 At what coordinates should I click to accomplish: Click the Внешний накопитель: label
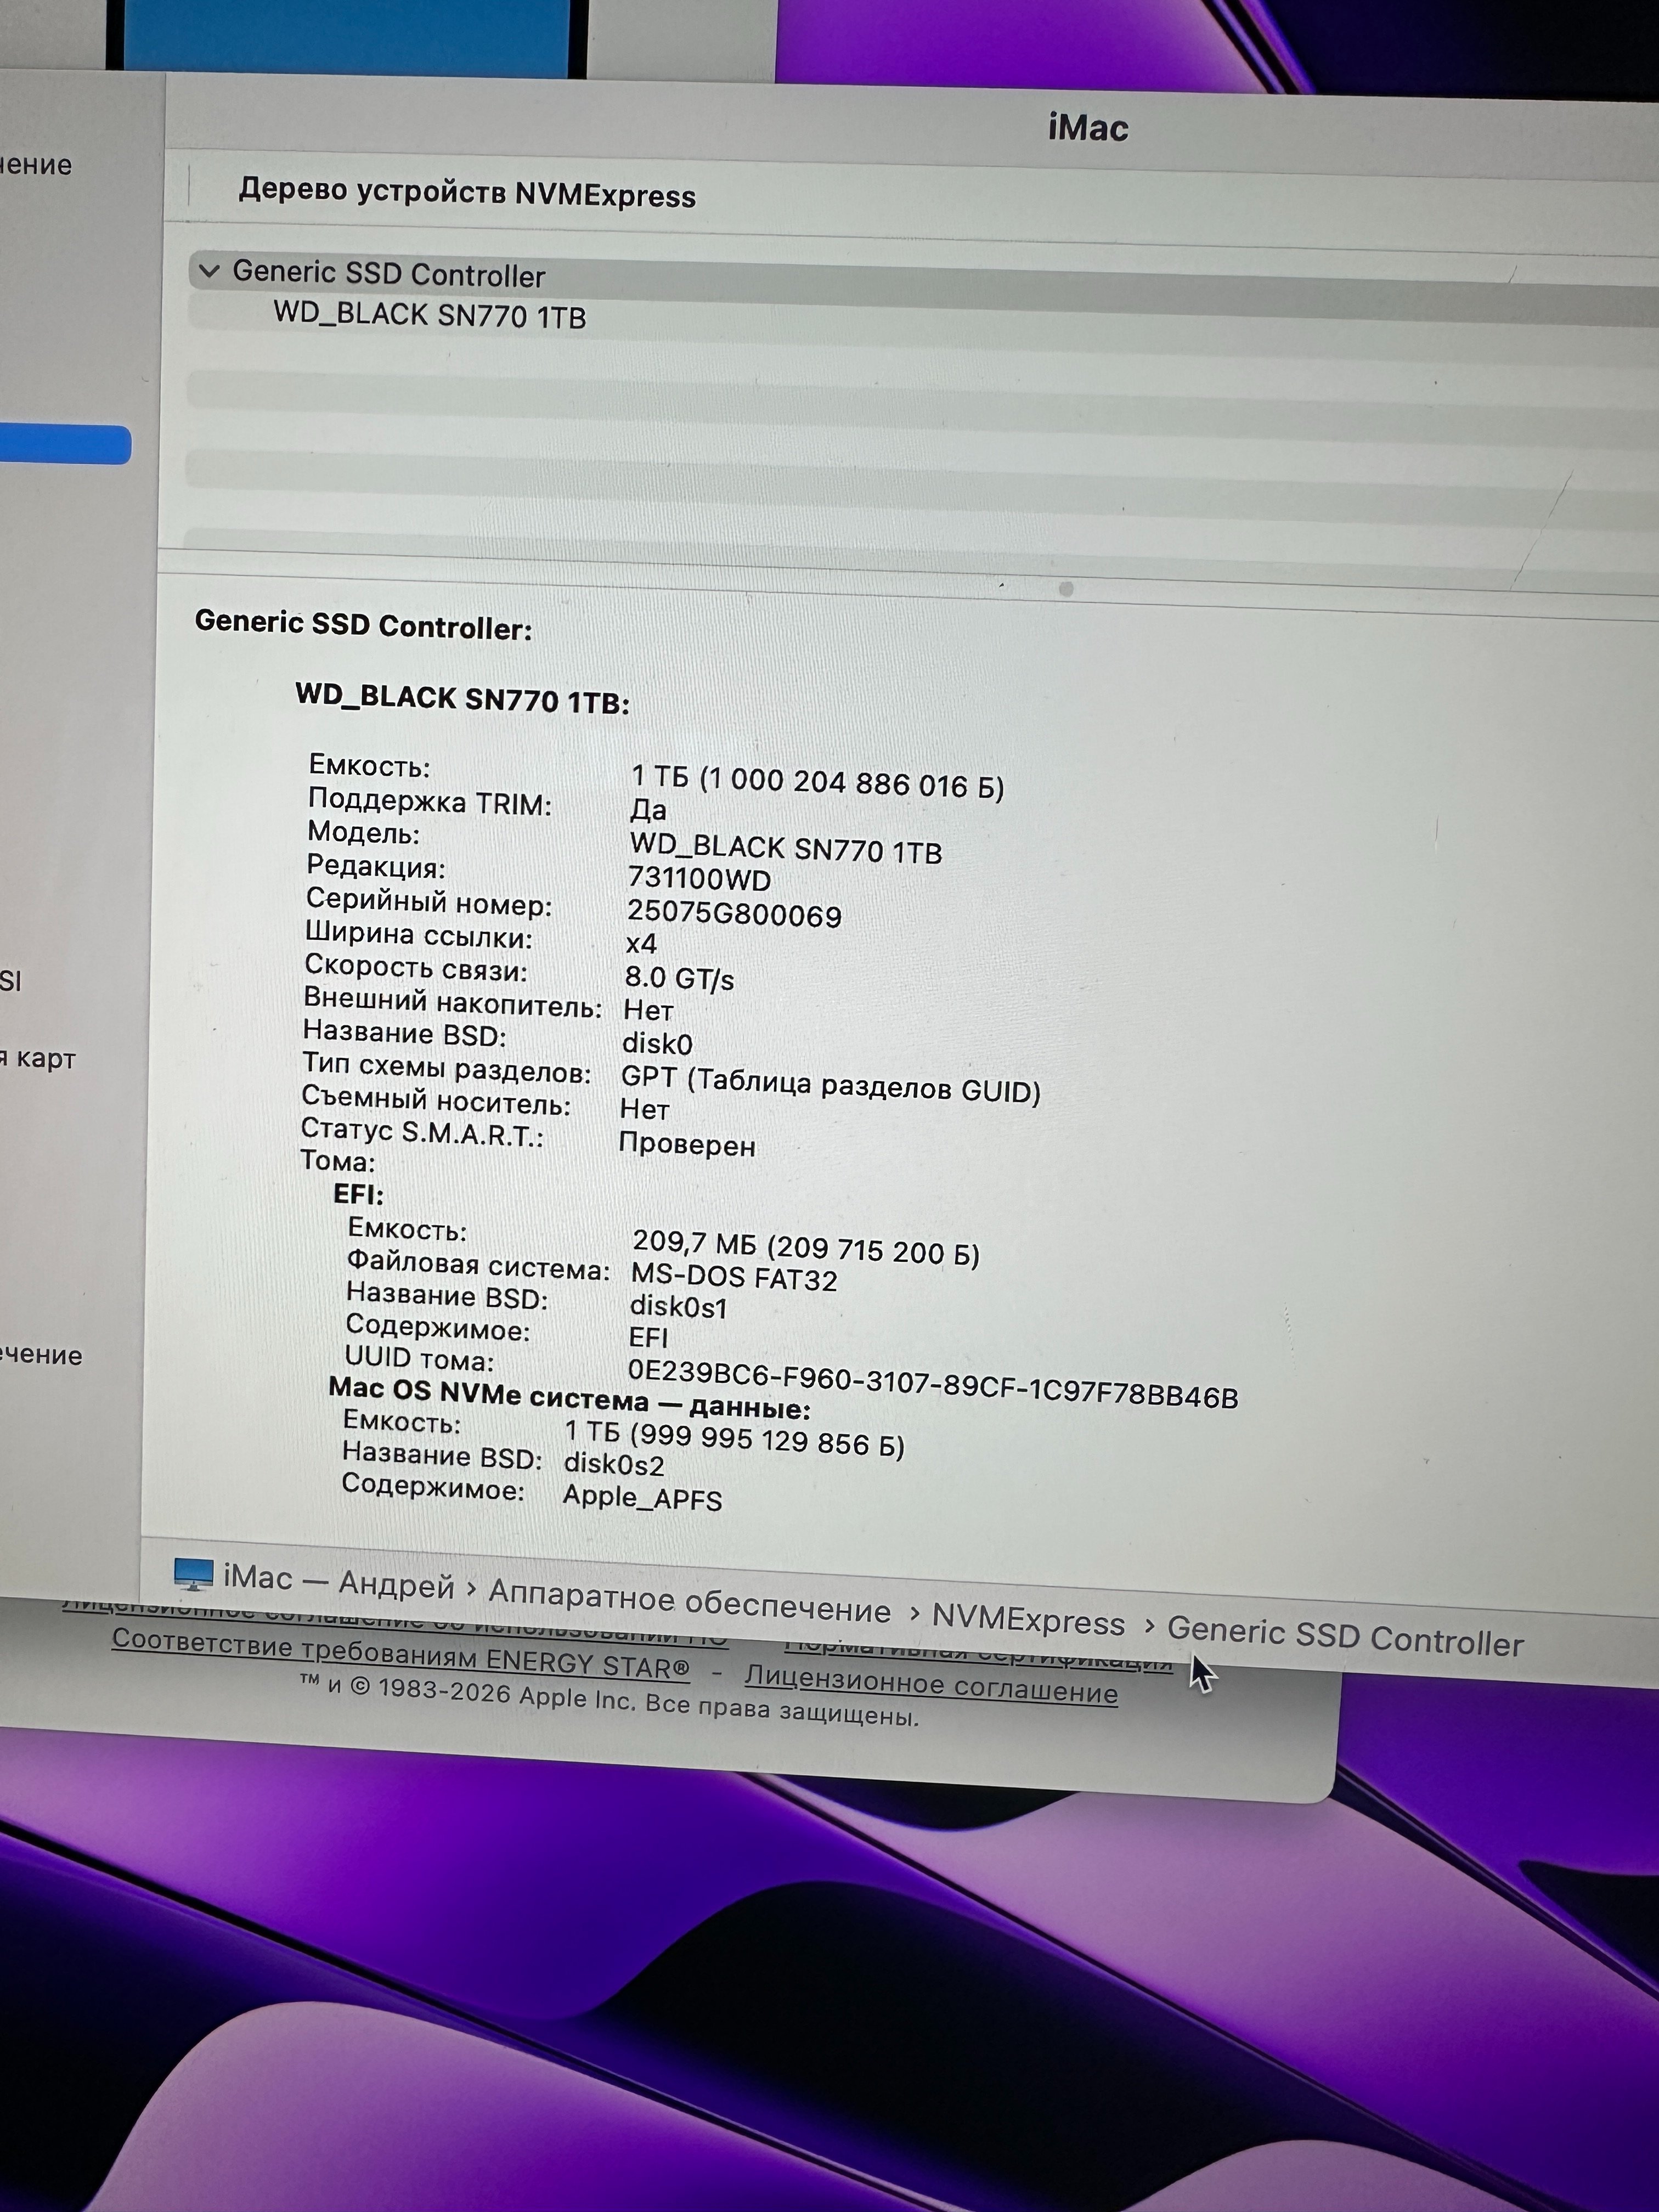tap(452, 1002)
